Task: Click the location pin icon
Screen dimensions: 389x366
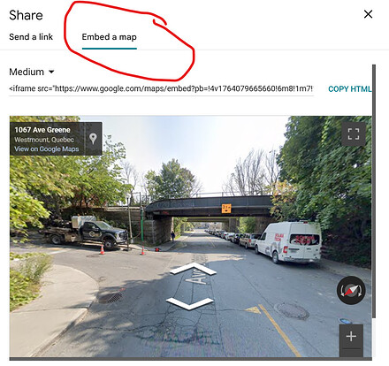Action: (93, 139)
